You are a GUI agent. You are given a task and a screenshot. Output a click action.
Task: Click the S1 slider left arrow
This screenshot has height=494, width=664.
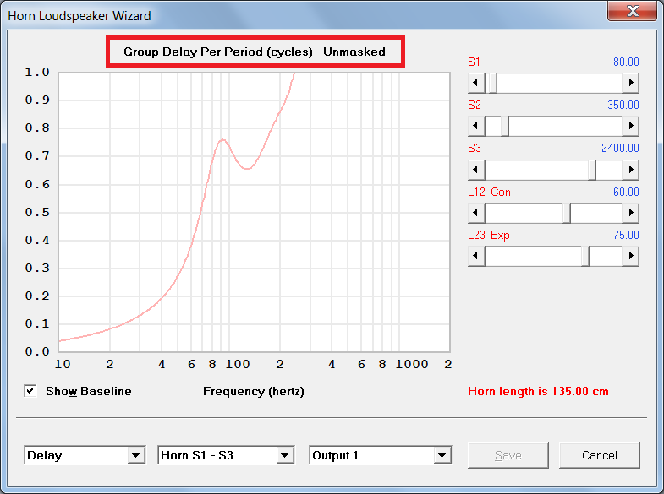(x=476, y=83)
